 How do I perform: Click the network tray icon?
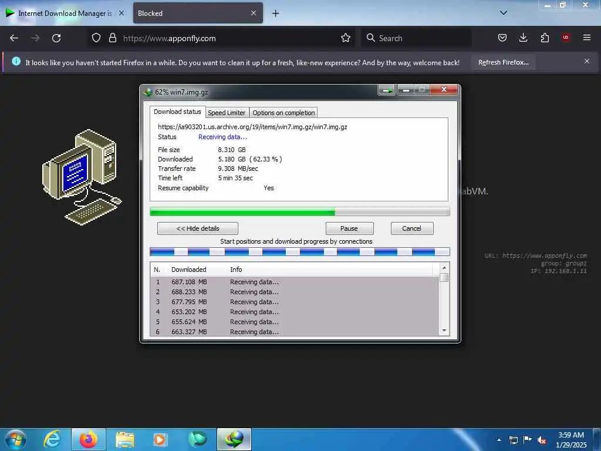coord(513,440)
